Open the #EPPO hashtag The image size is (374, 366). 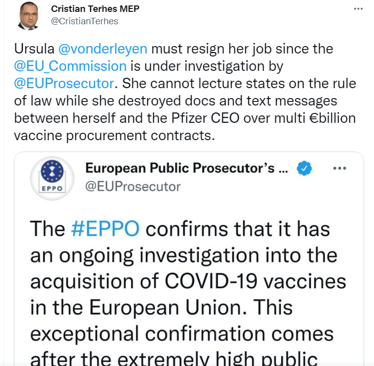(104, 229)
